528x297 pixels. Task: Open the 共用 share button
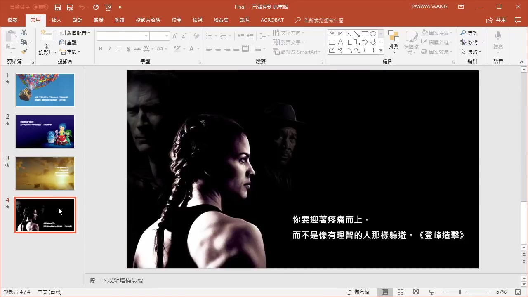click(x=496, y=20)
